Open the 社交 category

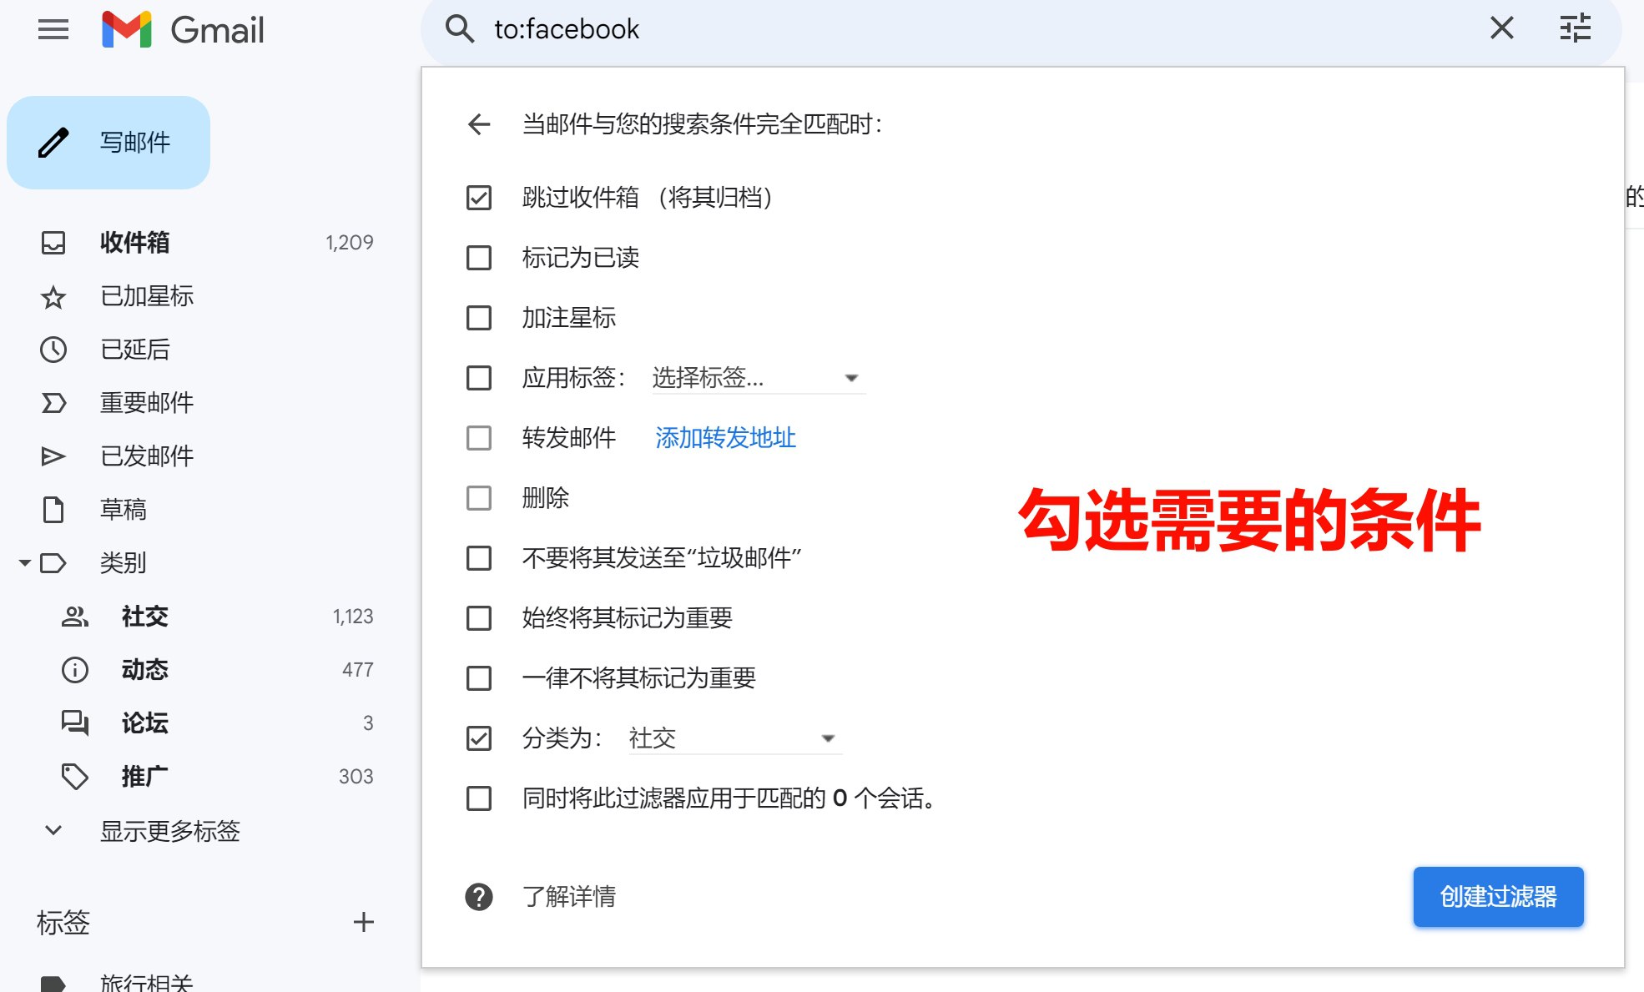tap(144, 617)
